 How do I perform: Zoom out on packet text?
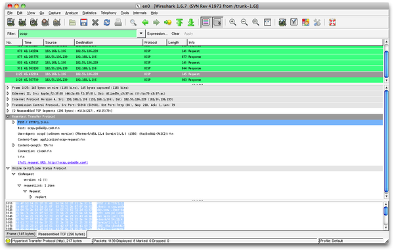[x=244, y=22]
